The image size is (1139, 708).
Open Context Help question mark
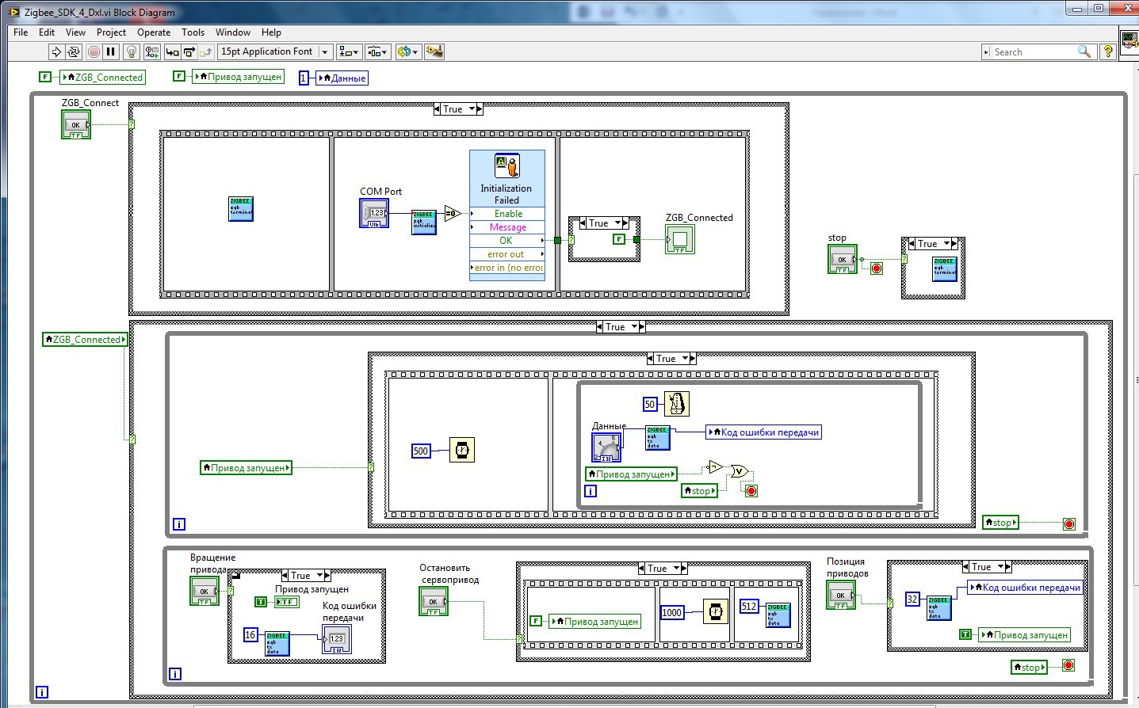[x=1108, y=51]
